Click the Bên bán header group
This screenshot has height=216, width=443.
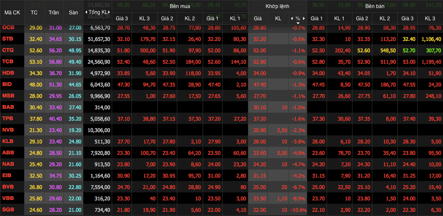click(x=374, y=7)
